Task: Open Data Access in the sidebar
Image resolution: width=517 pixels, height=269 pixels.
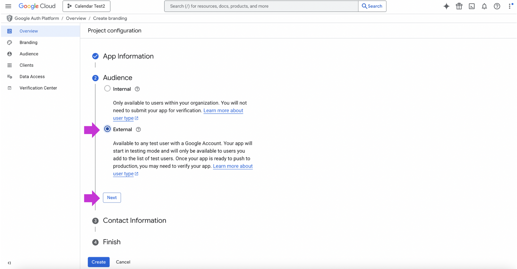Action: tap(41, 77)
